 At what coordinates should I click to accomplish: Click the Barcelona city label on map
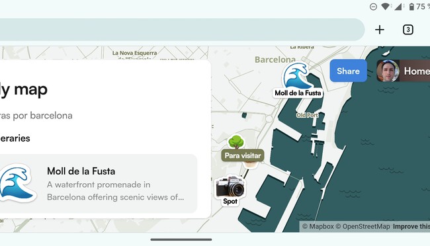click(x=275, y=60)
